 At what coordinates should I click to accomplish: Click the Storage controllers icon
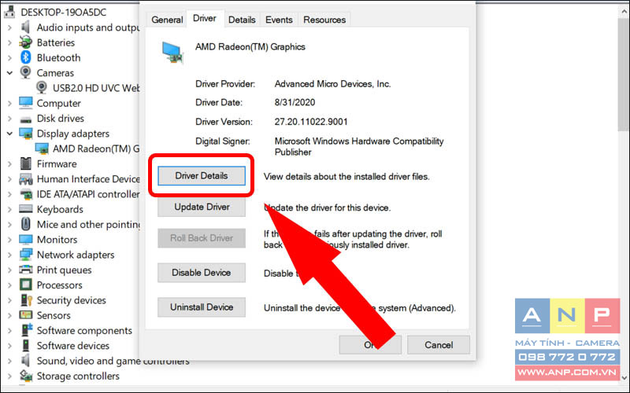26,376
